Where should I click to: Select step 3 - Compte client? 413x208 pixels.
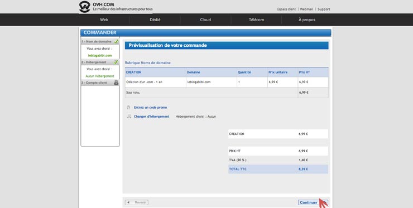click(x=100, y=83)
